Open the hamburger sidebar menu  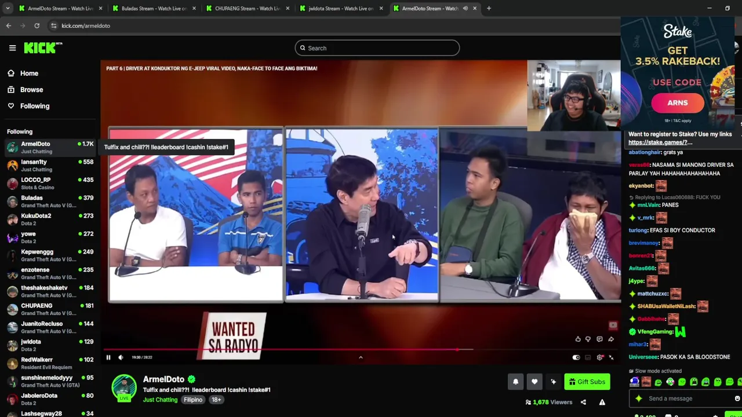tap(12, 48)
